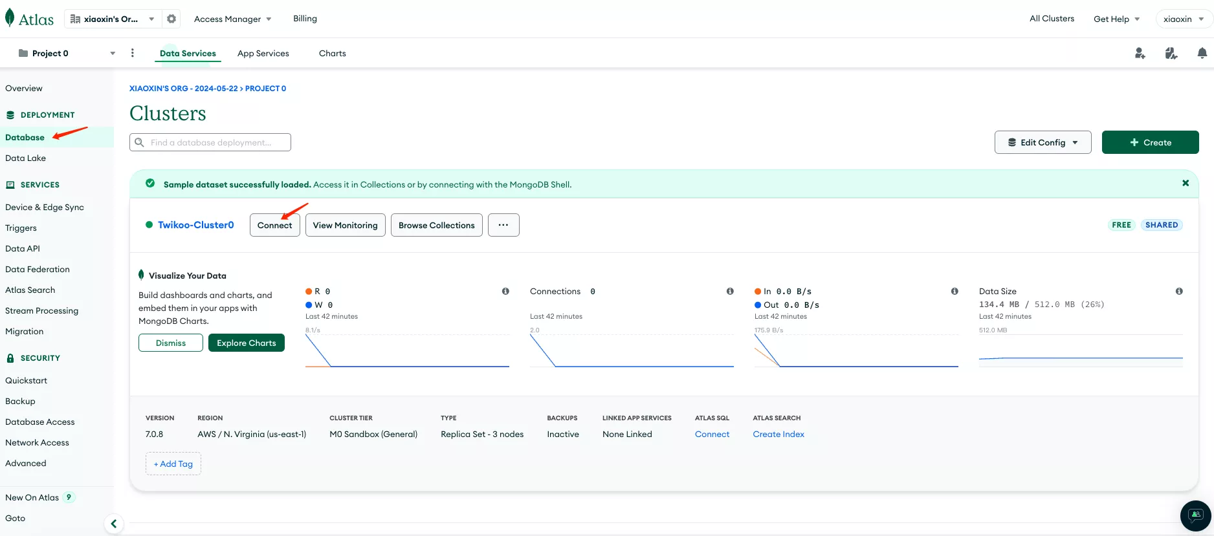Screen dimensions: 1214x536
Task: Click the Security section lock icon
Action: [x=10, y=358]
